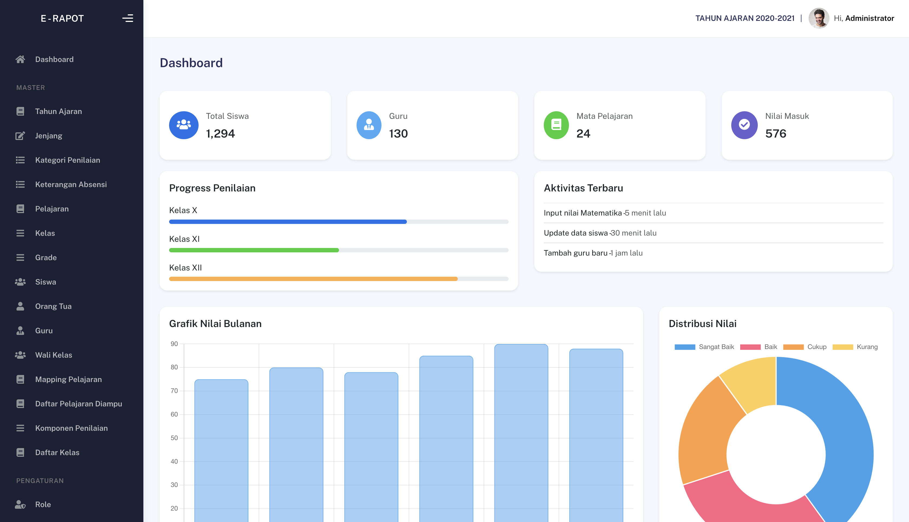Toggle Baik legend swatch
Screen dimensions: 909x522
tap(750, 347)
